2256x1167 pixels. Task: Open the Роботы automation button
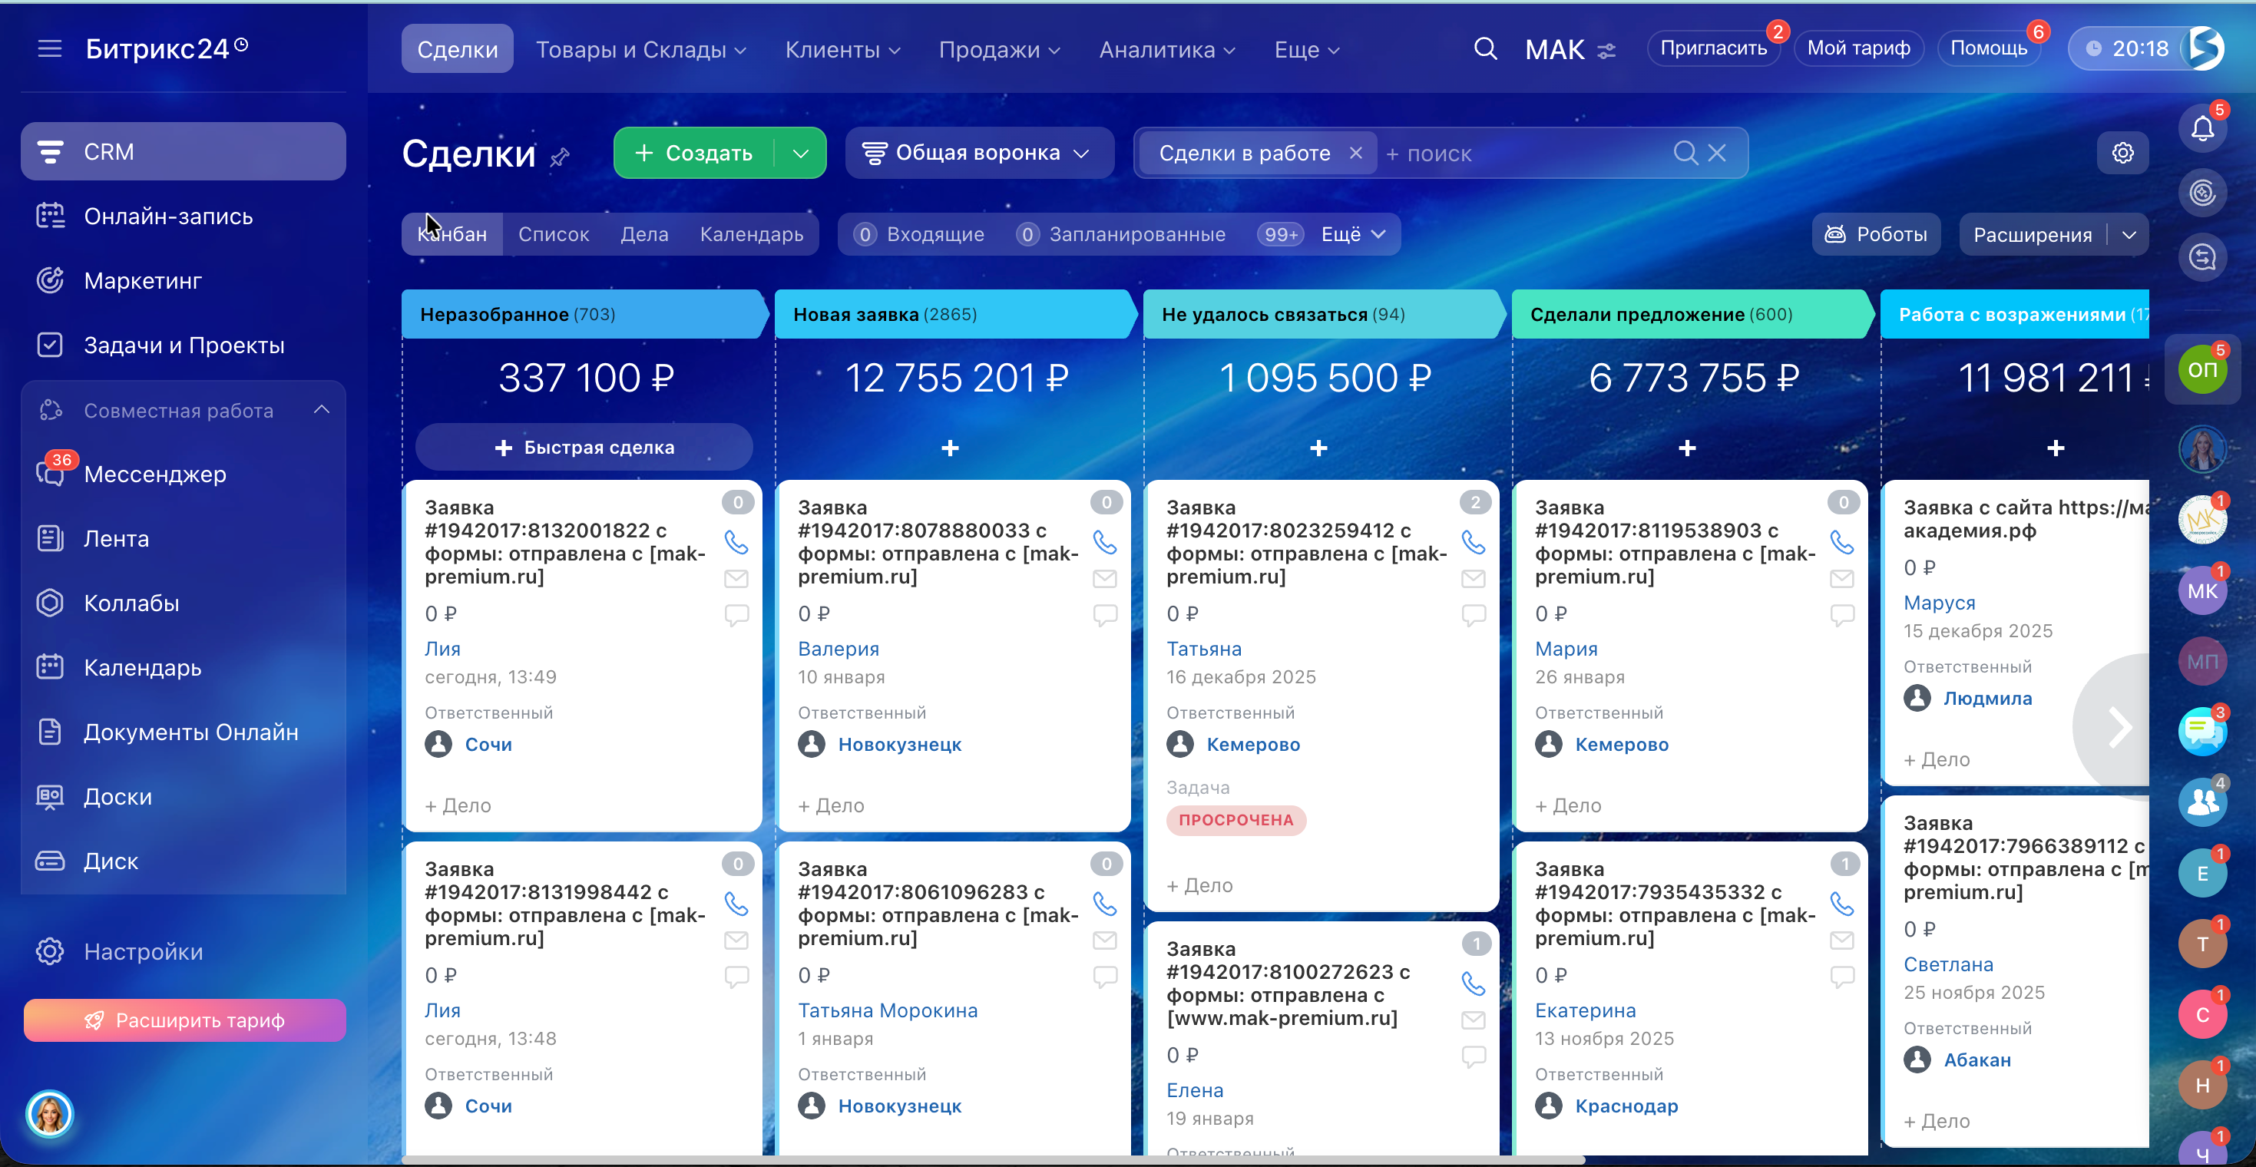1875,235
